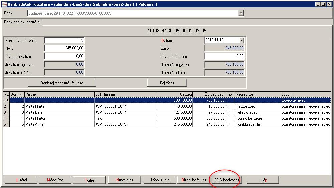Open the Bank combo box dropdown arrow
This screenshot has width=334, height=188.
241,13
